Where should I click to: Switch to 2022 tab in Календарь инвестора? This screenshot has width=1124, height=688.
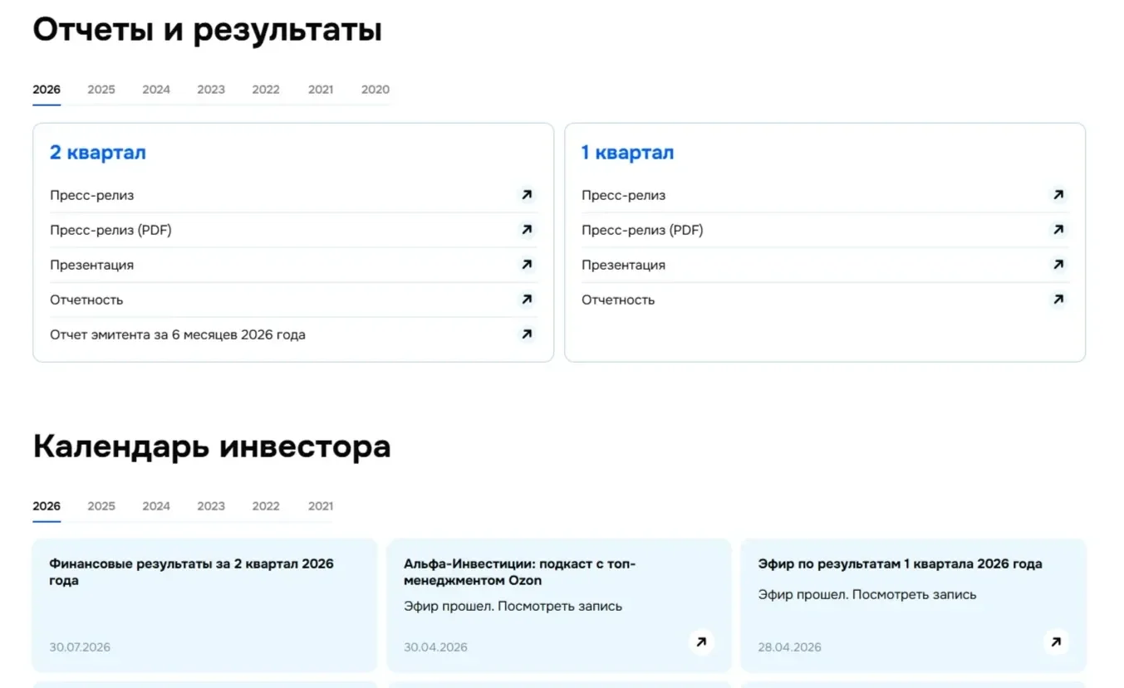click(x=266, y=506)
